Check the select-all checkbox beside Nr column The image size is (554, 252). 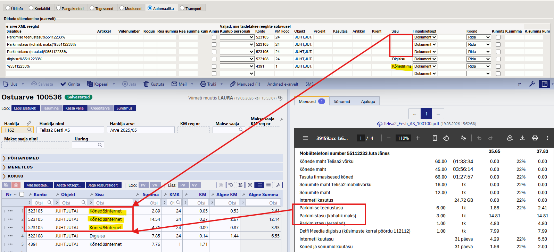[x=22, y=194]
